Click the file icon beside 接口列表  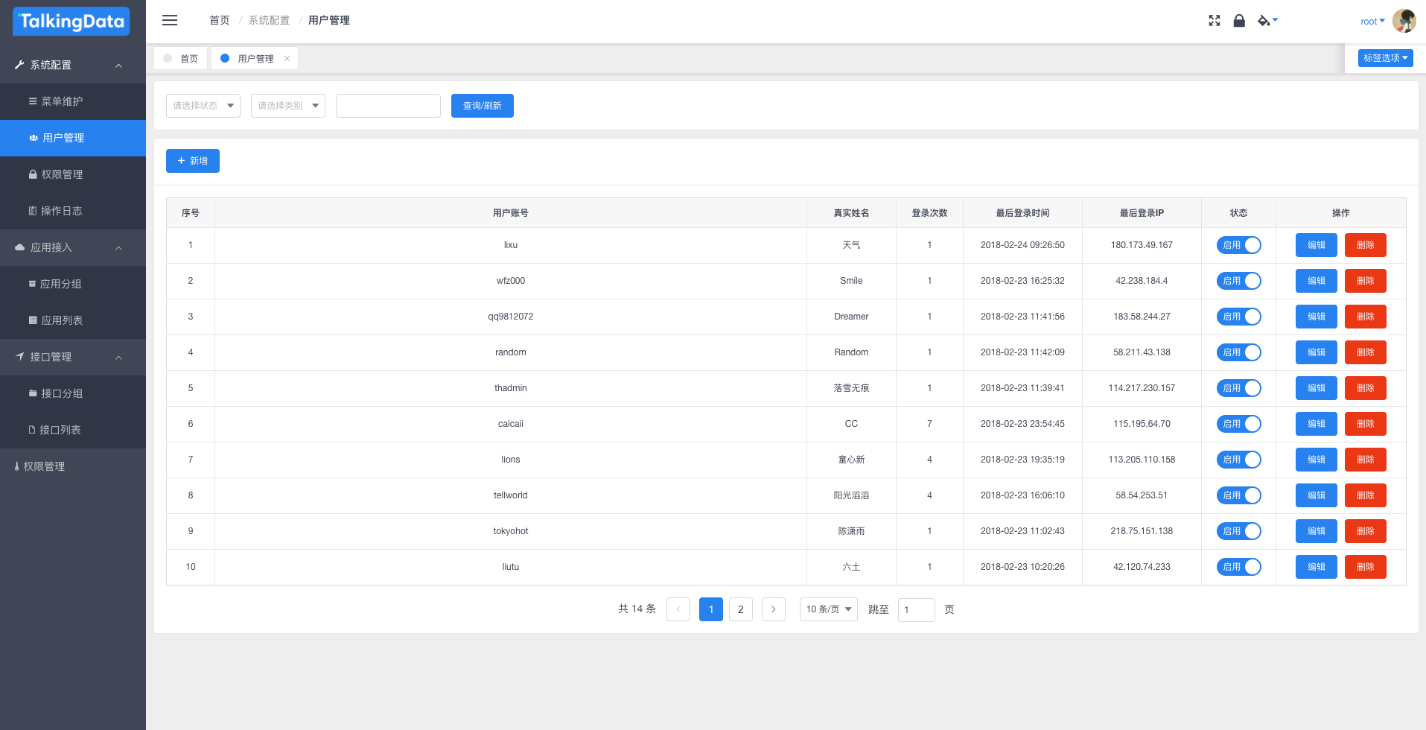[32, 430]
